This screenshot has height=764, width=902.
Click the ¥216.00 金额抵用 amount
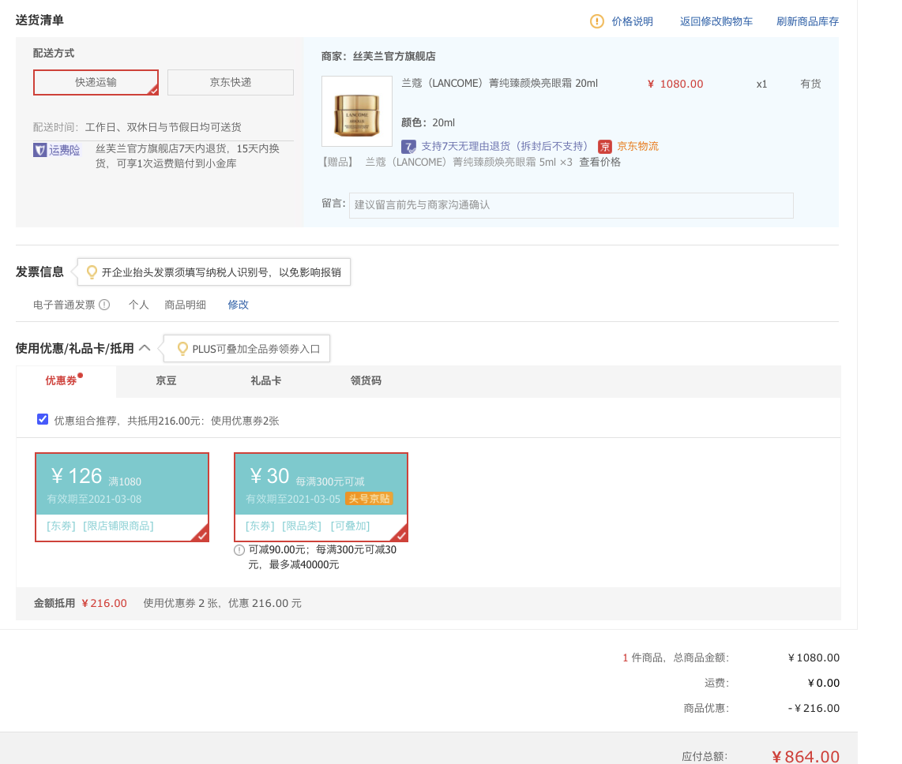click(x=104, y=603)
